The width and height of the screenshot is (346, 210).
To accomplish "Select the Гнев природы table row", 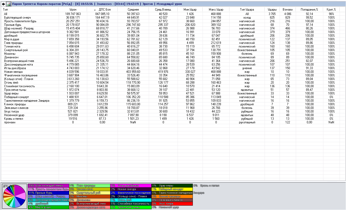I will pos(173,43).
